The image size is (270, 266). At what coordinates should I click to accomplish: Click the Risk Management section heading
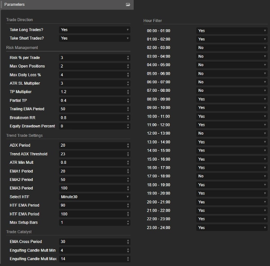[22, 48]
